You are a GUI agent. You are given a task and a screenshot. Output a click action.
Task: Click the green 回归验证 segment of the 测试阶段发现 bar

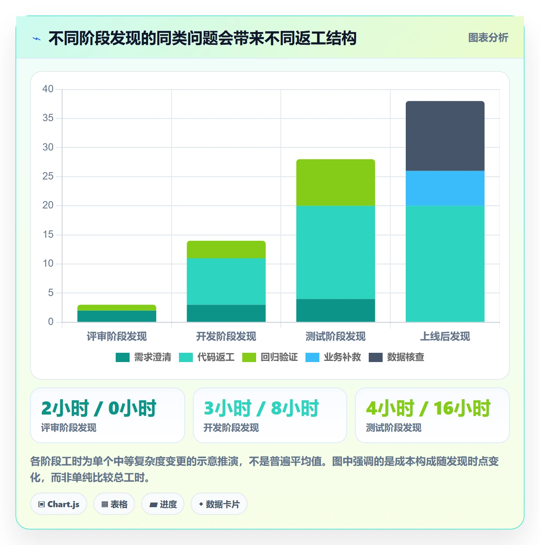[x=336, y=183]
